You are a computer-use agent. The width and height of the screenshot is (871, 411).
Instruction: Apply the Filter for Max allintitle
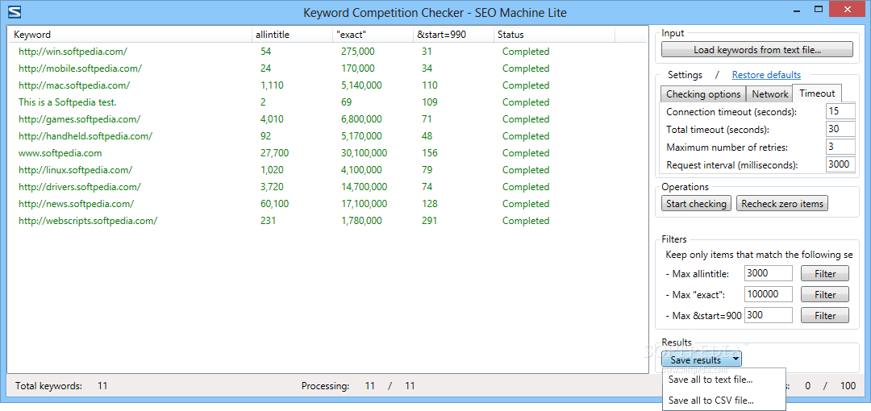825,273
